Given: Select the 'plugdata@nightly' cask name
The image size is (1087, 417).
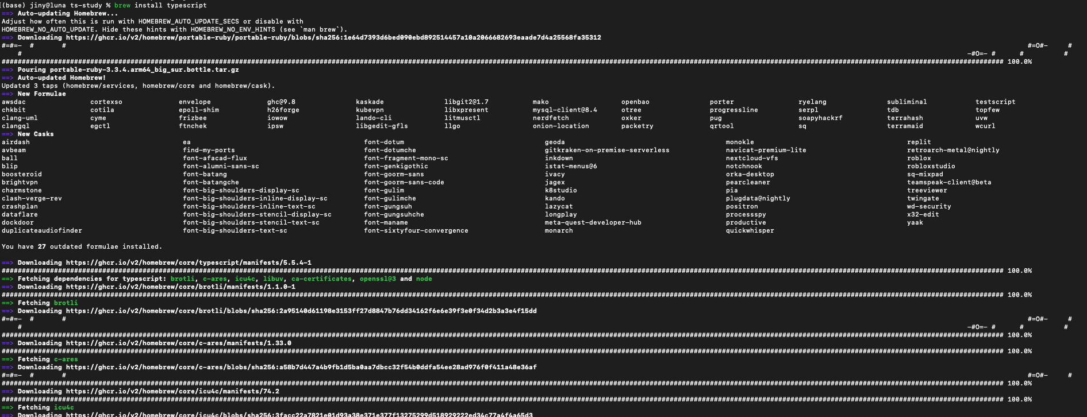Looking at the screenshot, I should (758, 198).
